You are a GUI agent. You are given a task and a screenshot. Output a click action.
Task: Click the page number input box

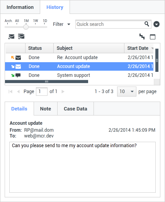click(x=42, y=92)
